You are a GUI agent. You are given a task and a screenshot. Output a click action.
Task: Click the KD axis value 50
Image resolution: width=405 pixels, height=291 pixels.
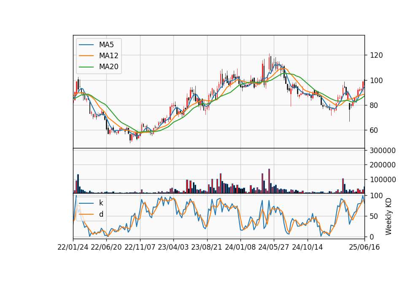(374, 216)
